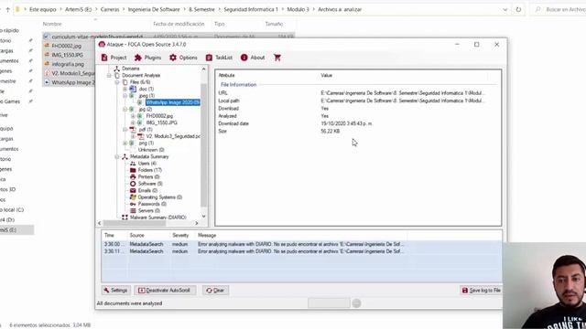Screen dimensions: 586x329
Task: Collapse the pdf (1) node
Action: click(x=125, y=130)
